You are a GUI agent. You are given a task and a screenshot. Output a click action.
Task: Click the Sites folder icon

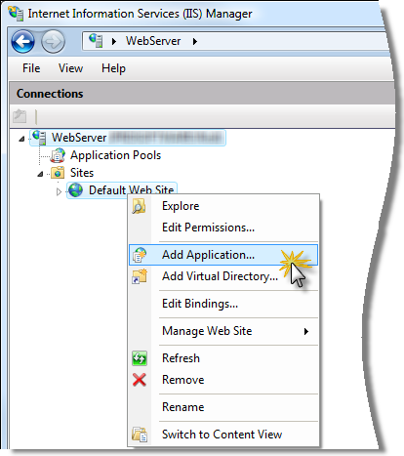click(x=58, y=173)
